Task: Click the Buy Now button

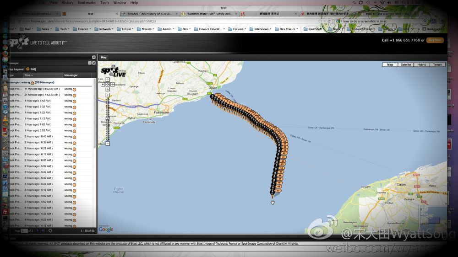Action: 435,40
